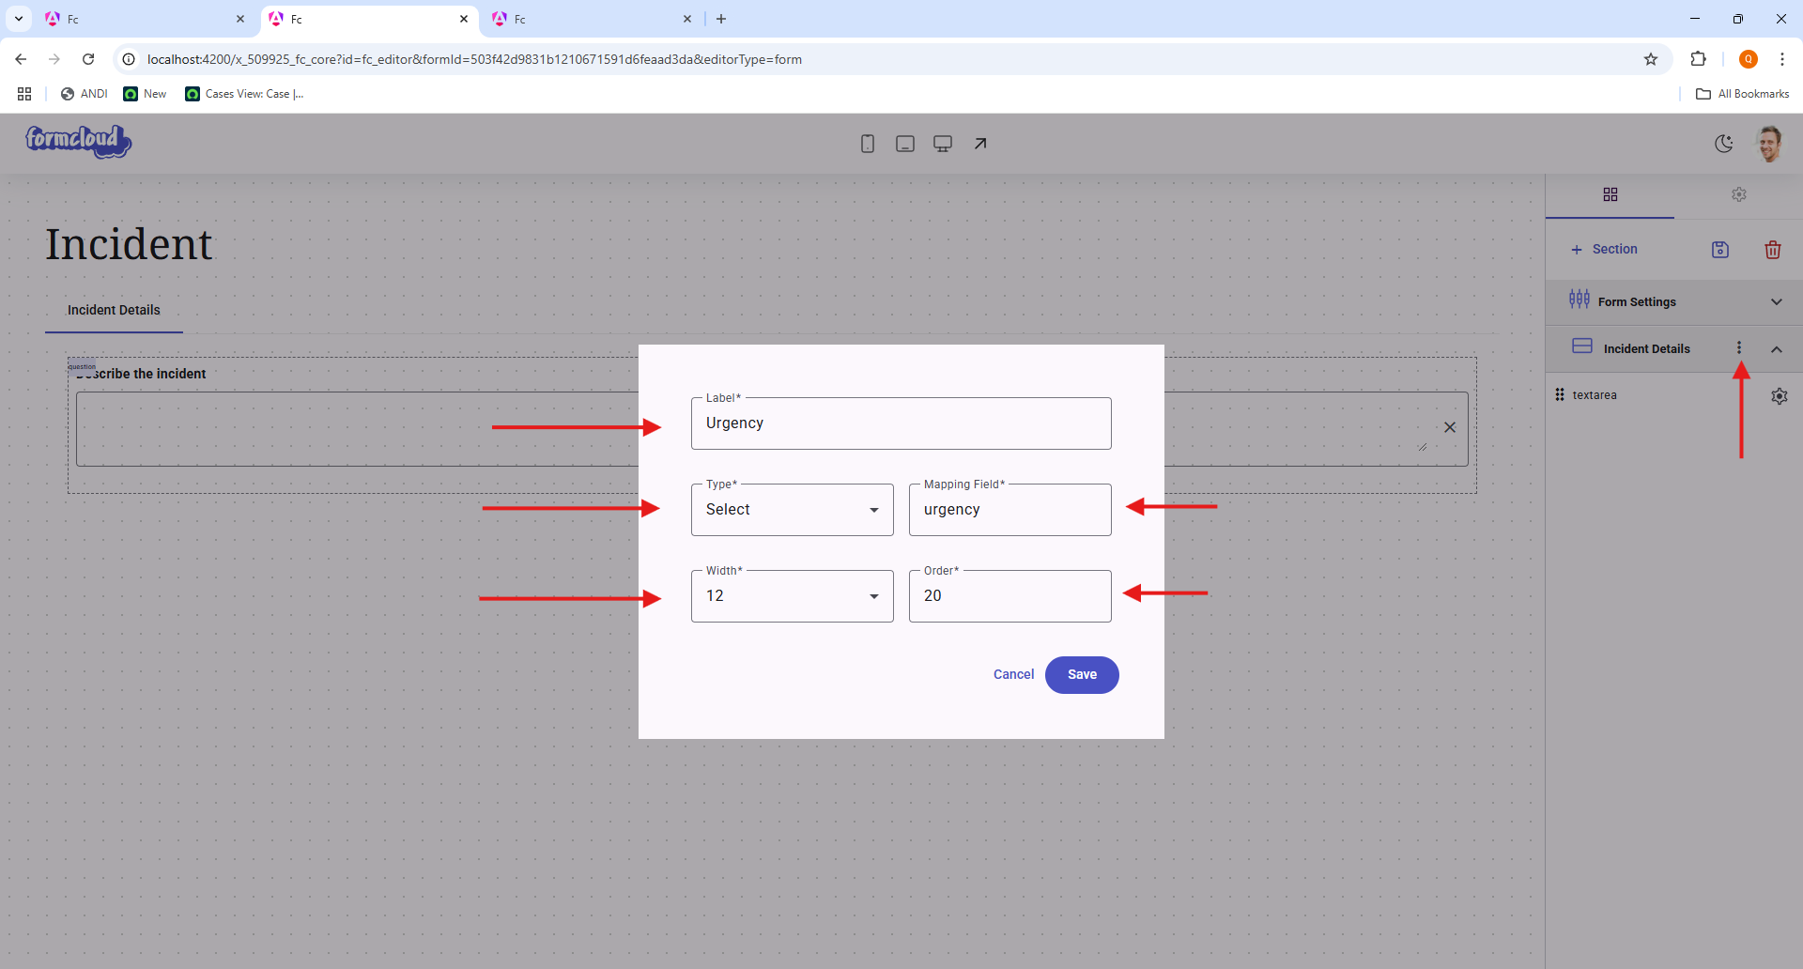The width and height of the screenshot is (1803, 969).
Task: Switch to the layout grid panel tab
Action: (x=1610, y=194)
